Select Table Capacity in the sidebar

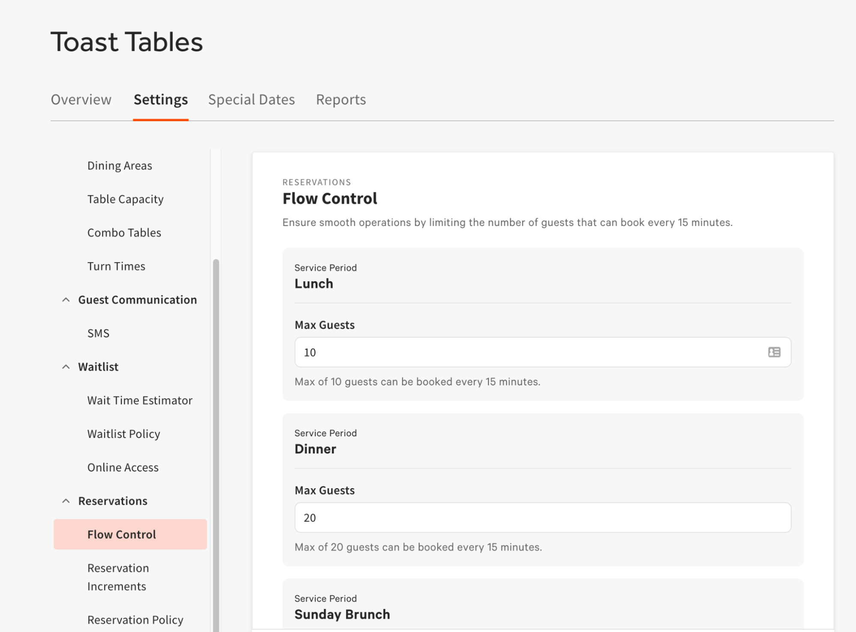pos(125,199)
